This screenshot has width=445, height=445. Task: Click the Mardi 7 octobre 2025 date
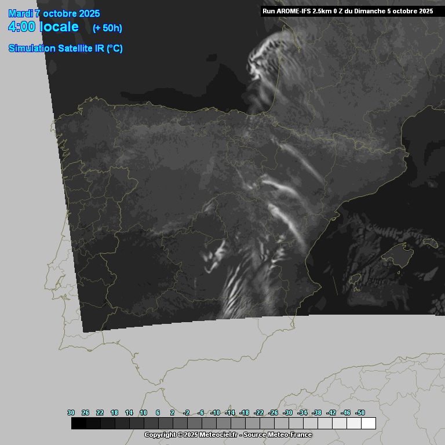pyautogui.click(x=54, y=13)
